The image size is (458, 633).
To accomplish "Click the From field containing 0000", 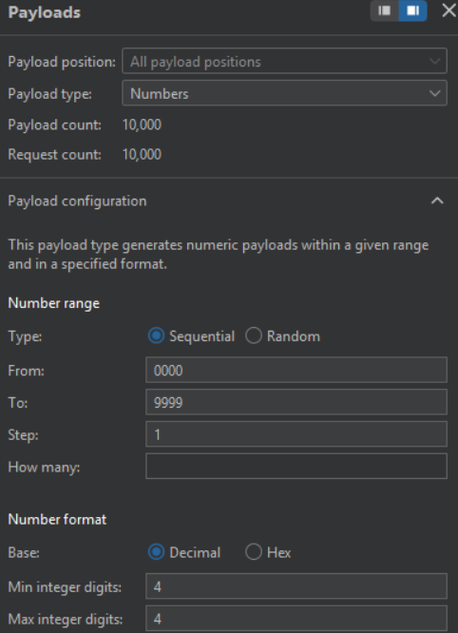I will [296, 370].
